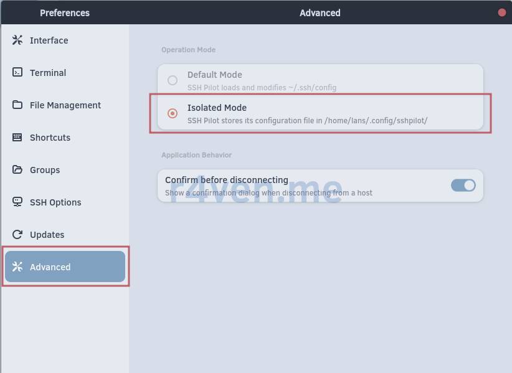Click the Updates refresh arrow icon
Viewport: 512px width, 373px height.
(17, 235)
